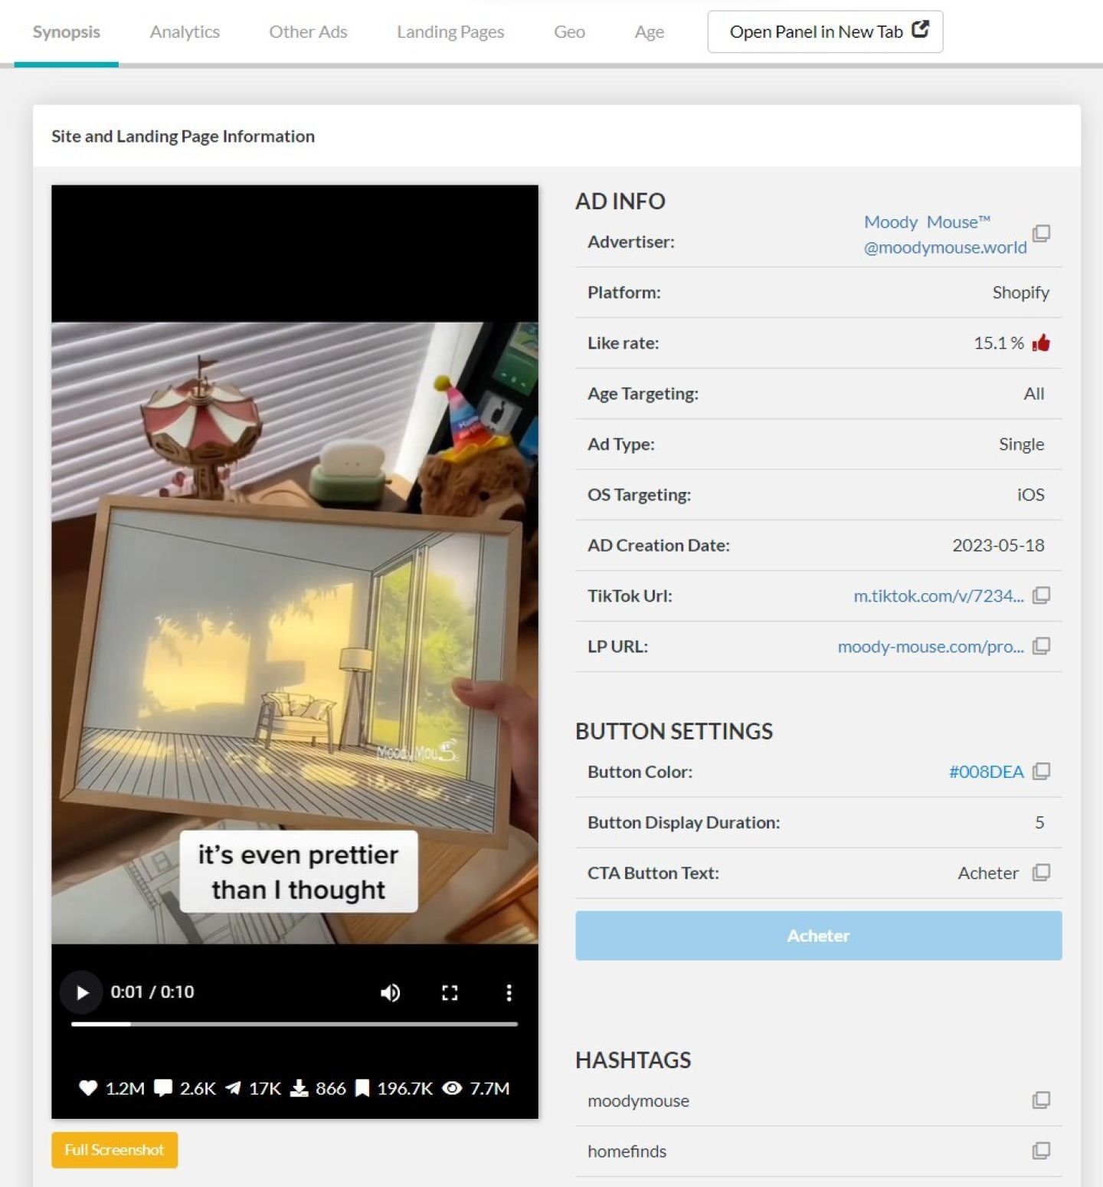1103x1187 pixels.
Task: Enter fullscreen mode on the video
Action: [450, 992]
